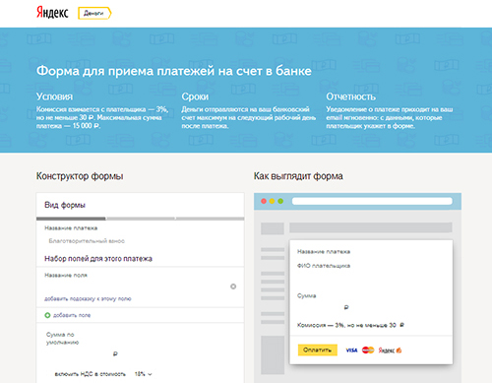
Task: Click the Название платежа label in preview
Action: (324, 252)
